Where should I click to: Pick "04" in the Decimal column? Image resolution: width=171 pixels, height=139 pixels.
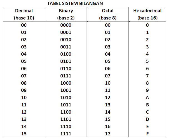tap(24, 54)
